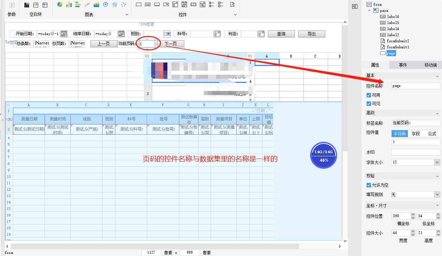Viewport: 442px width, 256px height.
Task: Insert a checkbox group widget
Action: (221, 5)
